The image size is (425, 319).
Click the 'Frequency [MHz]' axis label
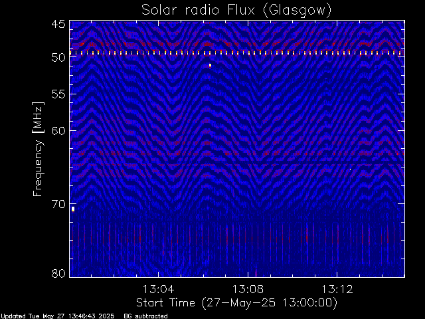click(38, 149)
